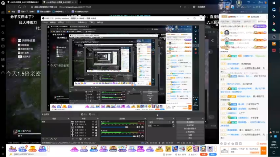280x157 pixels.
Task: Bookmark page with address bar star
Action: [32, 7]
